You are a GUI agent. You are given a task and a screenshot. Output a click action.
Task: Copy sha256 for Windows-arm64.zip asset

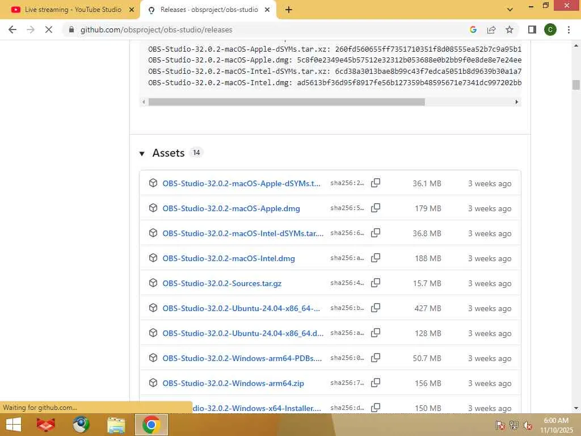(x=376, y=383)
